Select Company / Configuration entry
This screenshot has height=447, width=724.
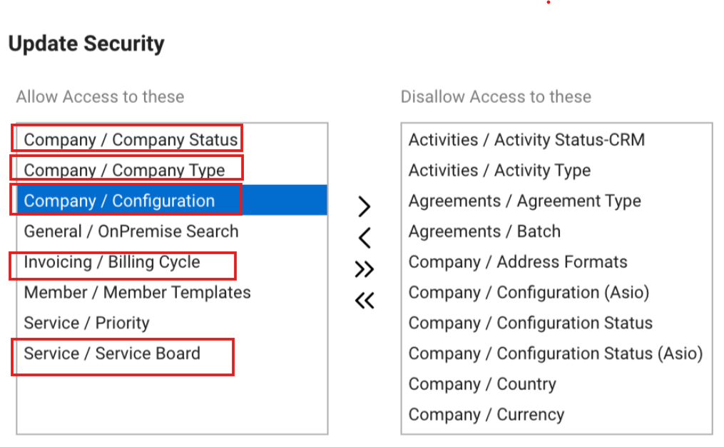[x=118, y=201]
